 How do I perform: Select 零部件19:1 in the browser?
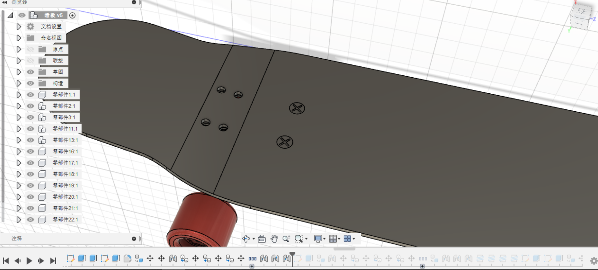(x=65, y=185)
